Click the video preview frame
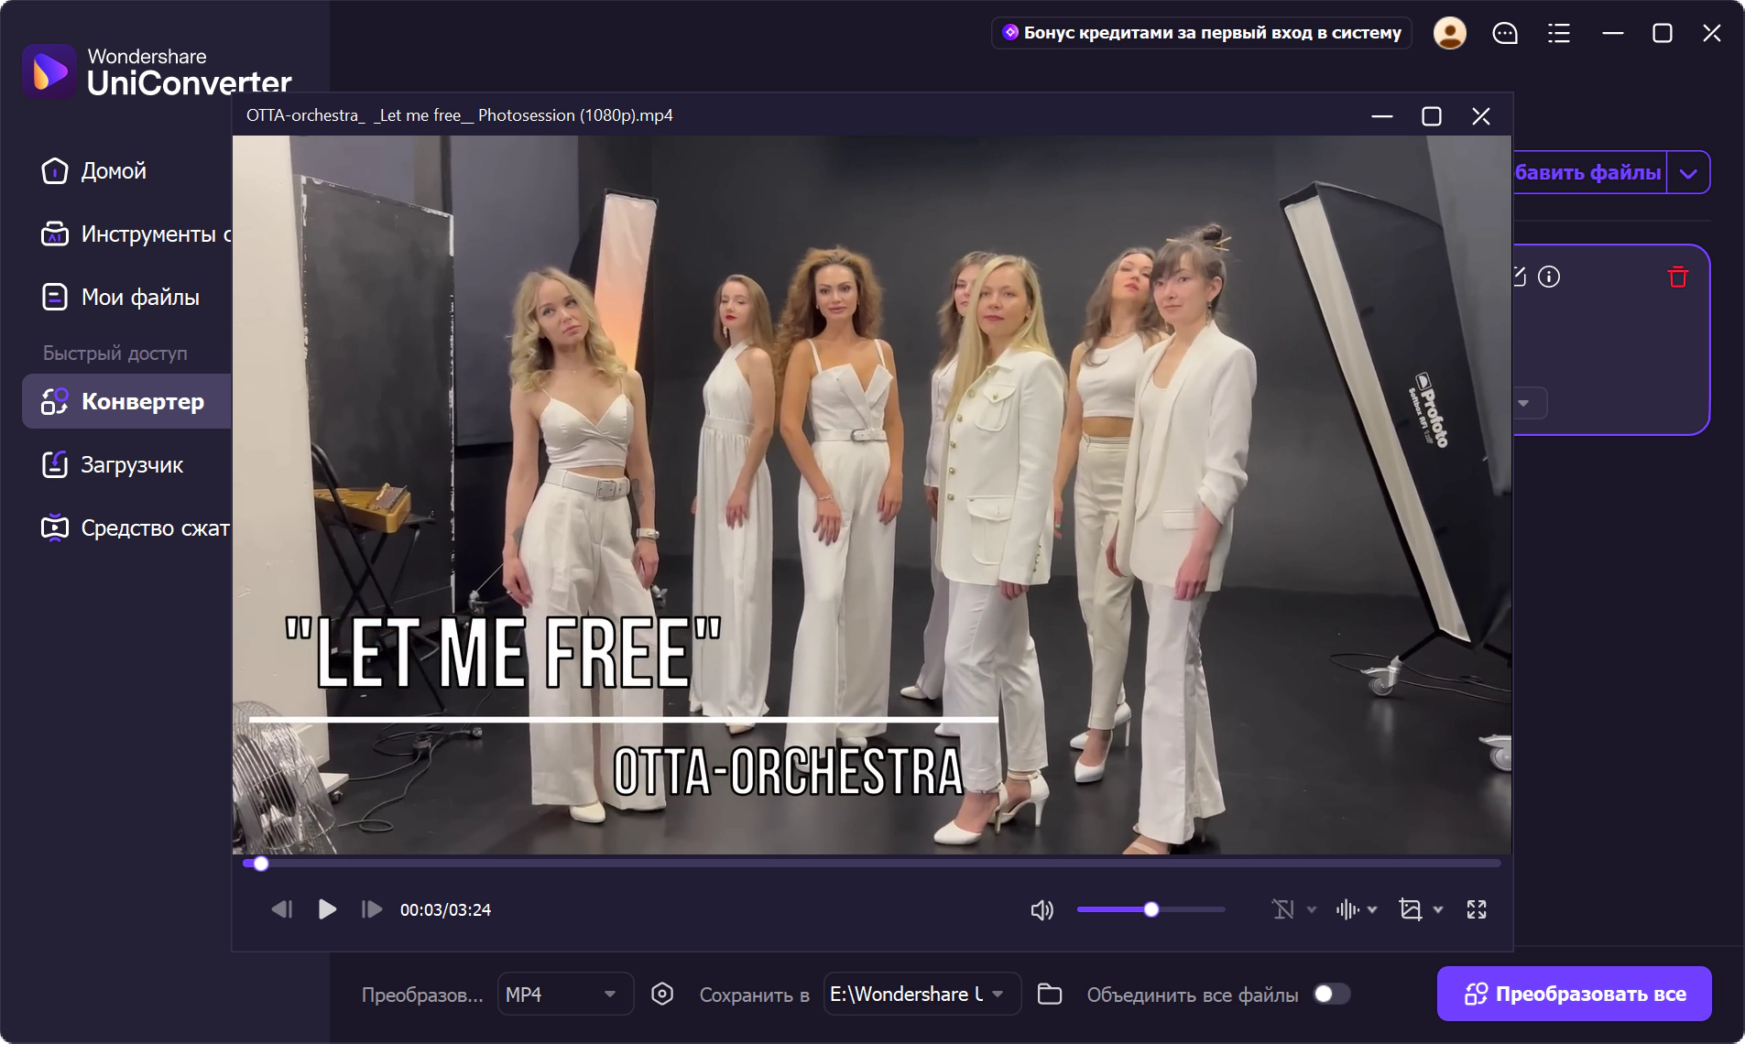This screenshot has height=1044, width=1745. point(872,495)
